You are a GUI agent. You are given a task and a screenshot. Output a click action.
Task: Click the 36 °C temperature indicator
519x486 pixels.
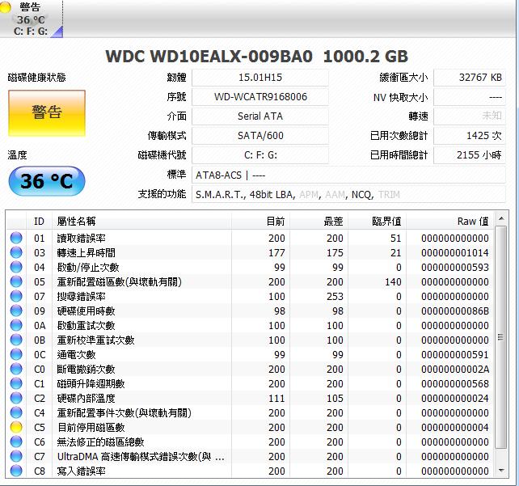47,181
